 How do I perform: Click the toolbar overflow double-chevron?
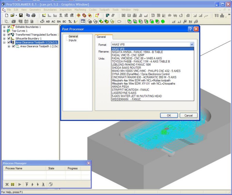229,14
